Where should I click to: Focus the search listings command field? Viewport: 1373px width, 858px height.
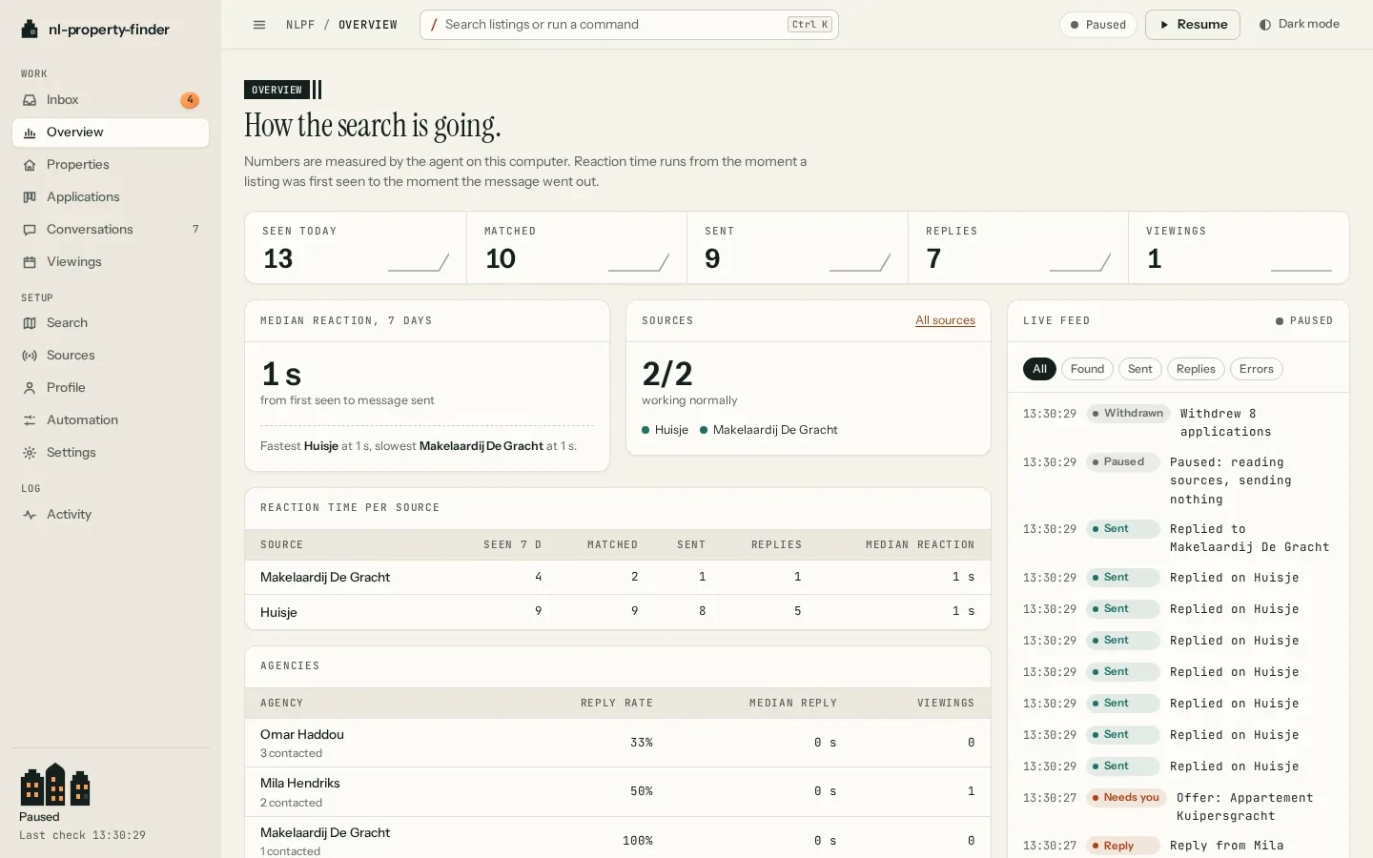point(629,25)
